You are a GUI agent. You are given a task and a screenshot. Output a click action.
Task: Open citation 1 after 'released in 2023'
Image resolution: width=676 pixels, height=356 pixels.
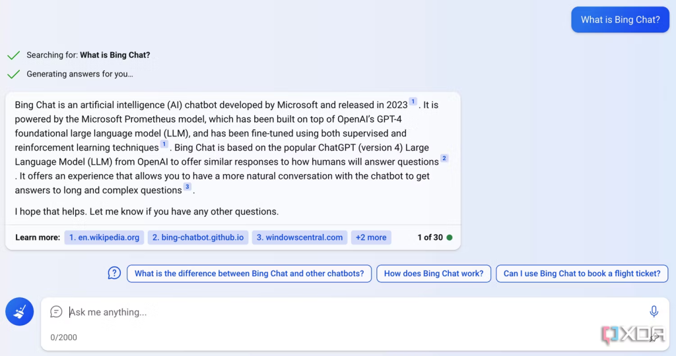click(x=413, y=102)
